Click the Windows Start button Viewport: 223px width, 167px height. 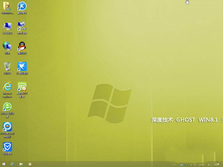click(3, 164)
